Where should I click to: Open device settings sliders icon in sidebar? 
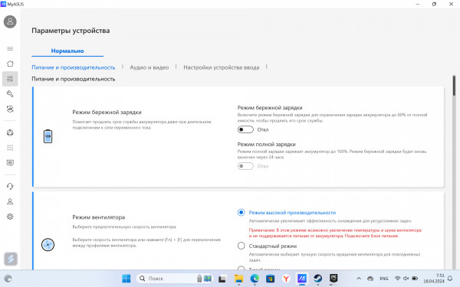point(10,79)
